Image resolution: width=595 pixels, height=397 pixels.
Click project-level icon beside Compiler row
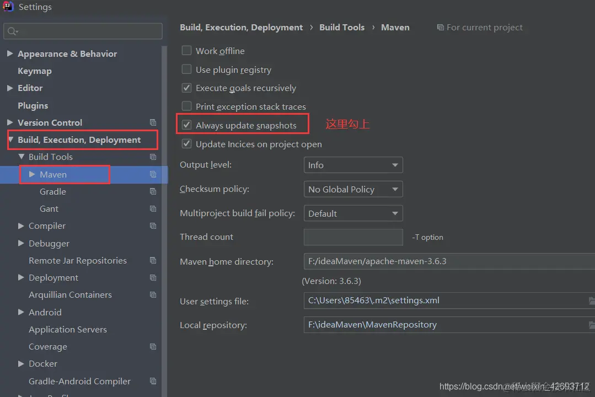tap(153, 226)
